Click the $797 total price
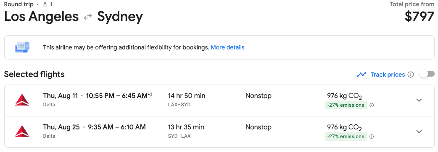Image resolution: width=438 pixels, height=152 pixels. click(419, 17)
